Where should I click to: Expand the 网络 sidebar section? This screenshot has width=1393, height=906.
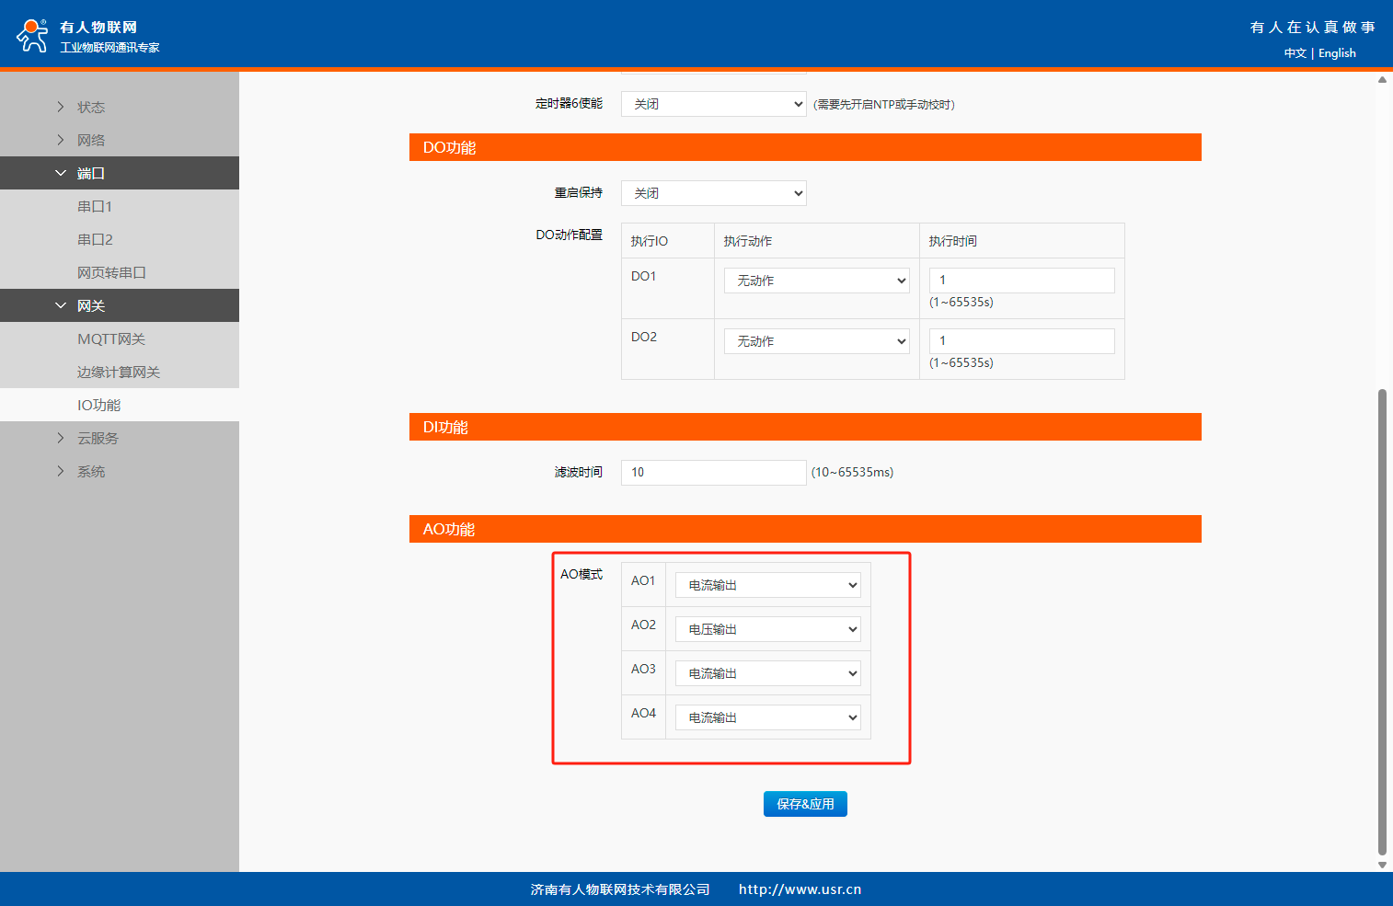pyautogui.click(x=91, y=140)
